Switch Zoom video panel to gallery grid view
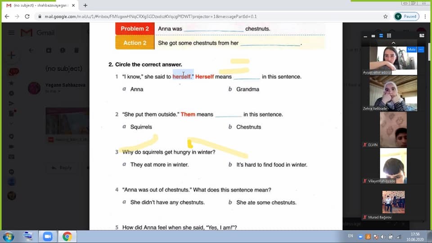This screenshot has width=432, height=243. (x=389, y=36)
